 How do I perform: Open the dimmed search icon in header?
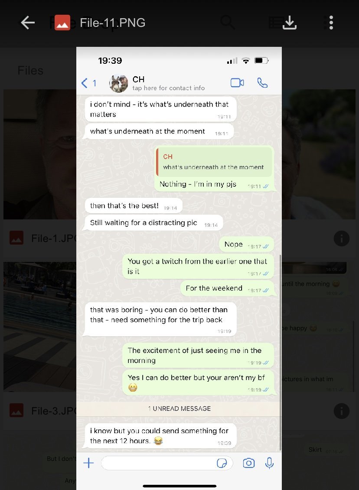point(228,23)
